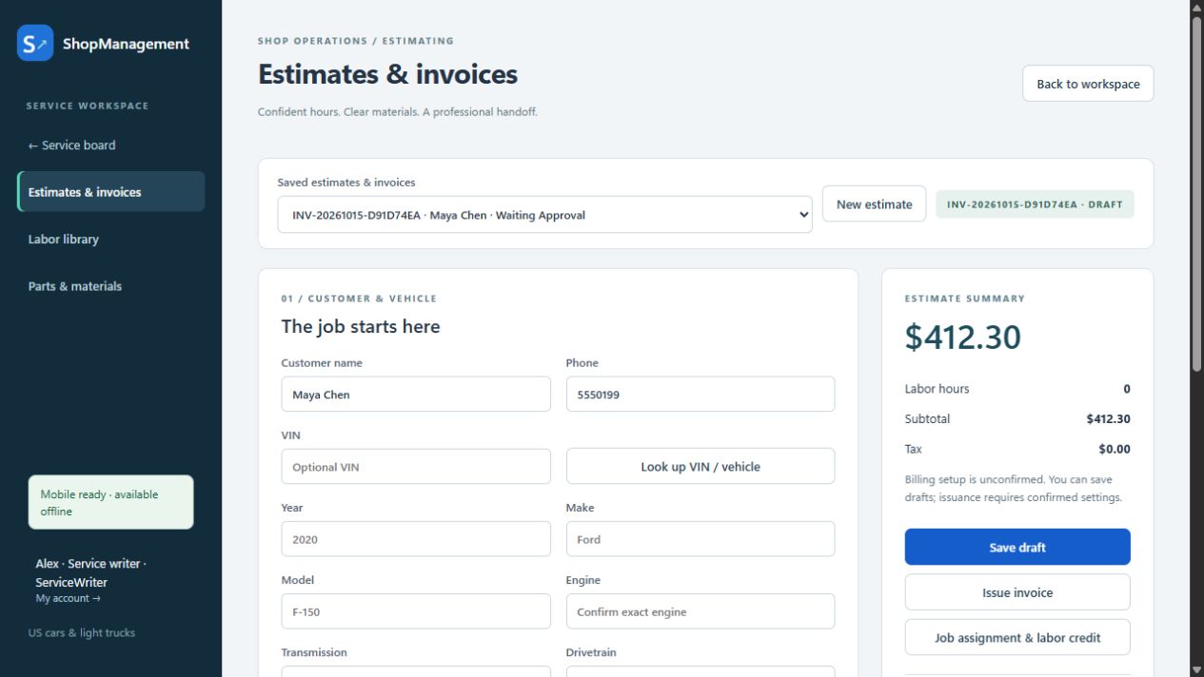Click the US cars & light trucks text
1204x677 pixels.
[x=82, y=632]
